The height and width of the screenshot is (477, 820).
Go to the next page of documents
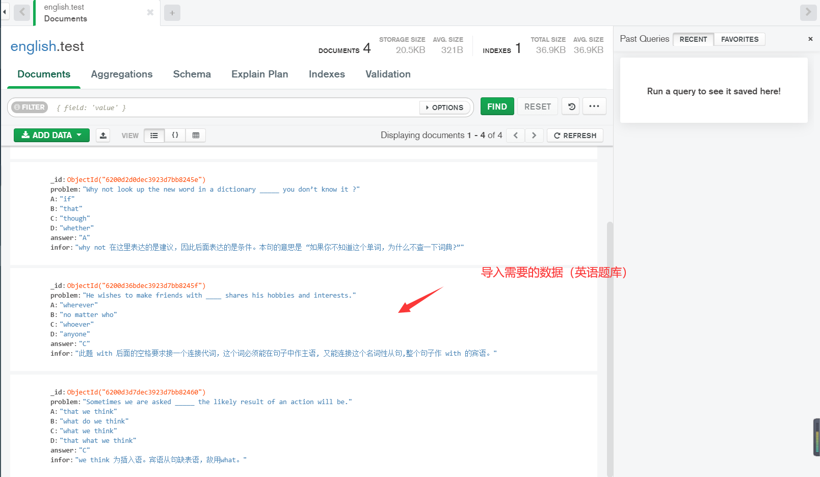[534, 135]
